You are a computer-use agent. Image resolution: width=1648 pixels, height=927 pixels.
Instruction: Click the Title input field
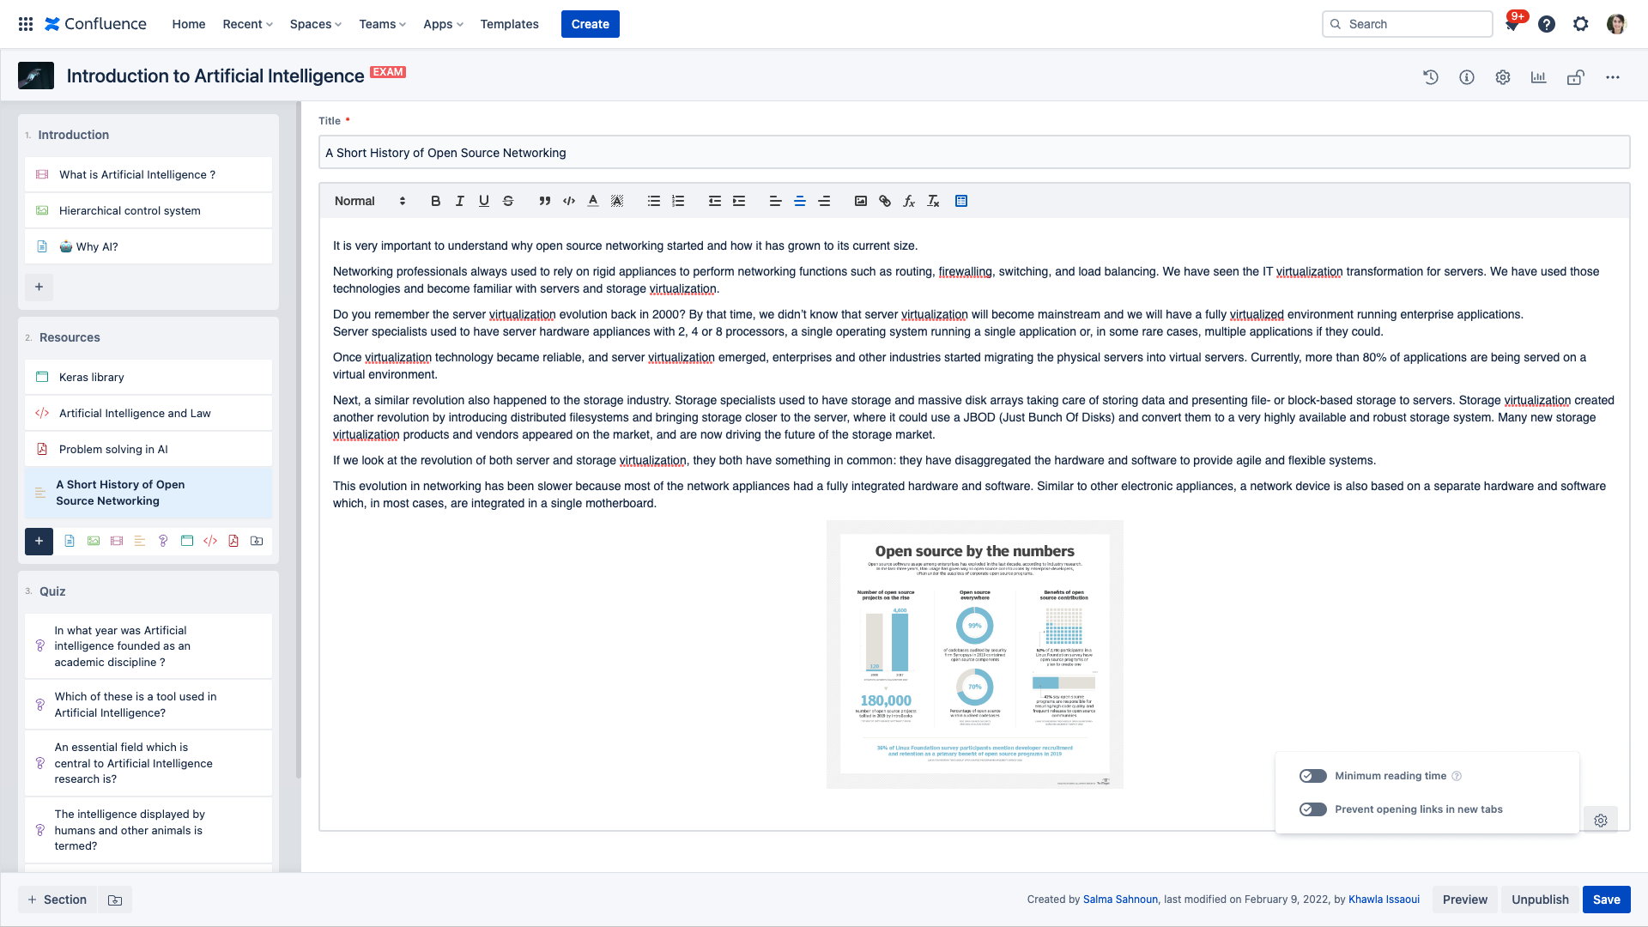974,153
